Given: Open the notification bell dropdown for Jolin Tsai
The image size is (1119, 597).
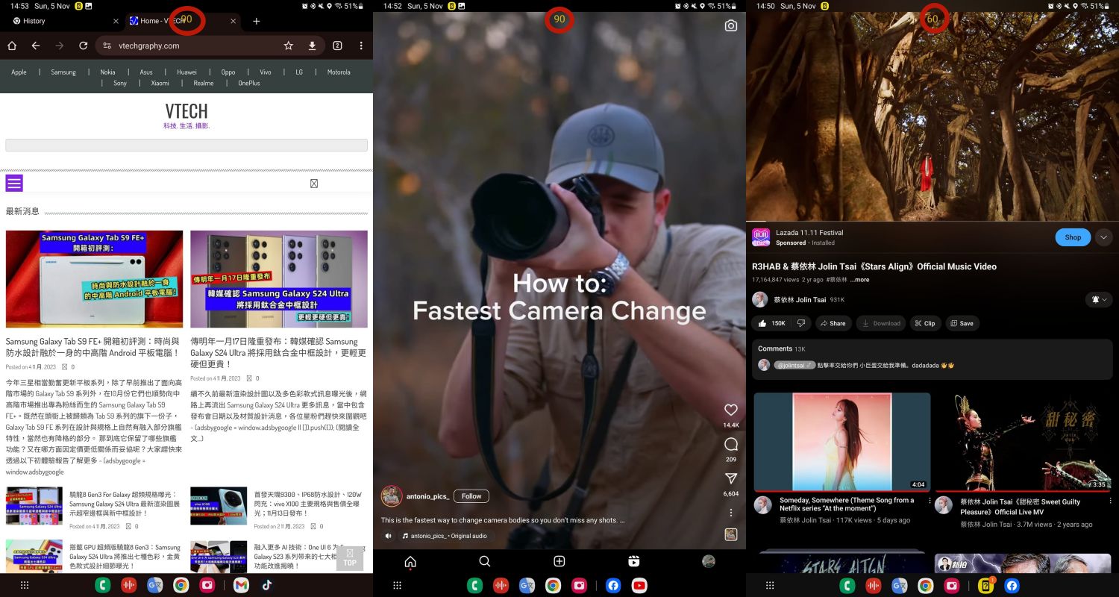Looking at the screenshot, I should click(1099, 299).
